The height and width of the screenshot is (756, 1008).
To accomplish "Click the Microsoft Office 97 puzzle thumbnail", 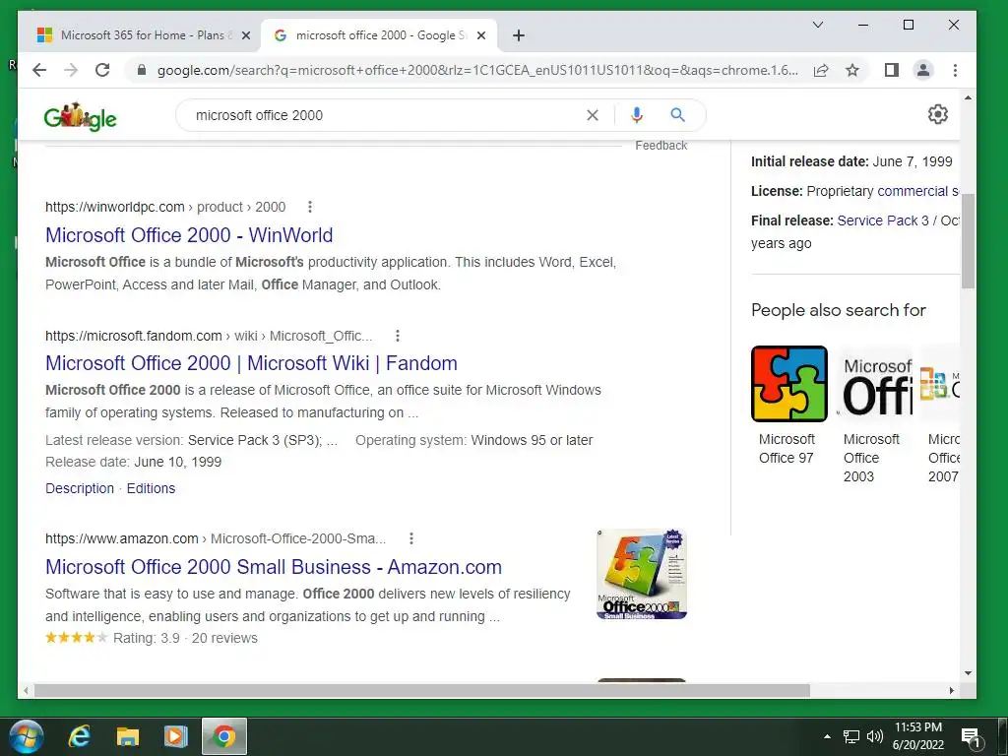I will [x=789, y=384].
